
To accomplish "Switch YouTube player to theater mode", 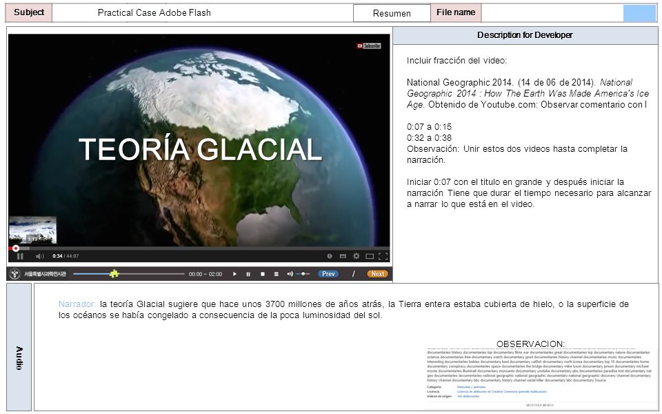I will click(x=370, y=256).
